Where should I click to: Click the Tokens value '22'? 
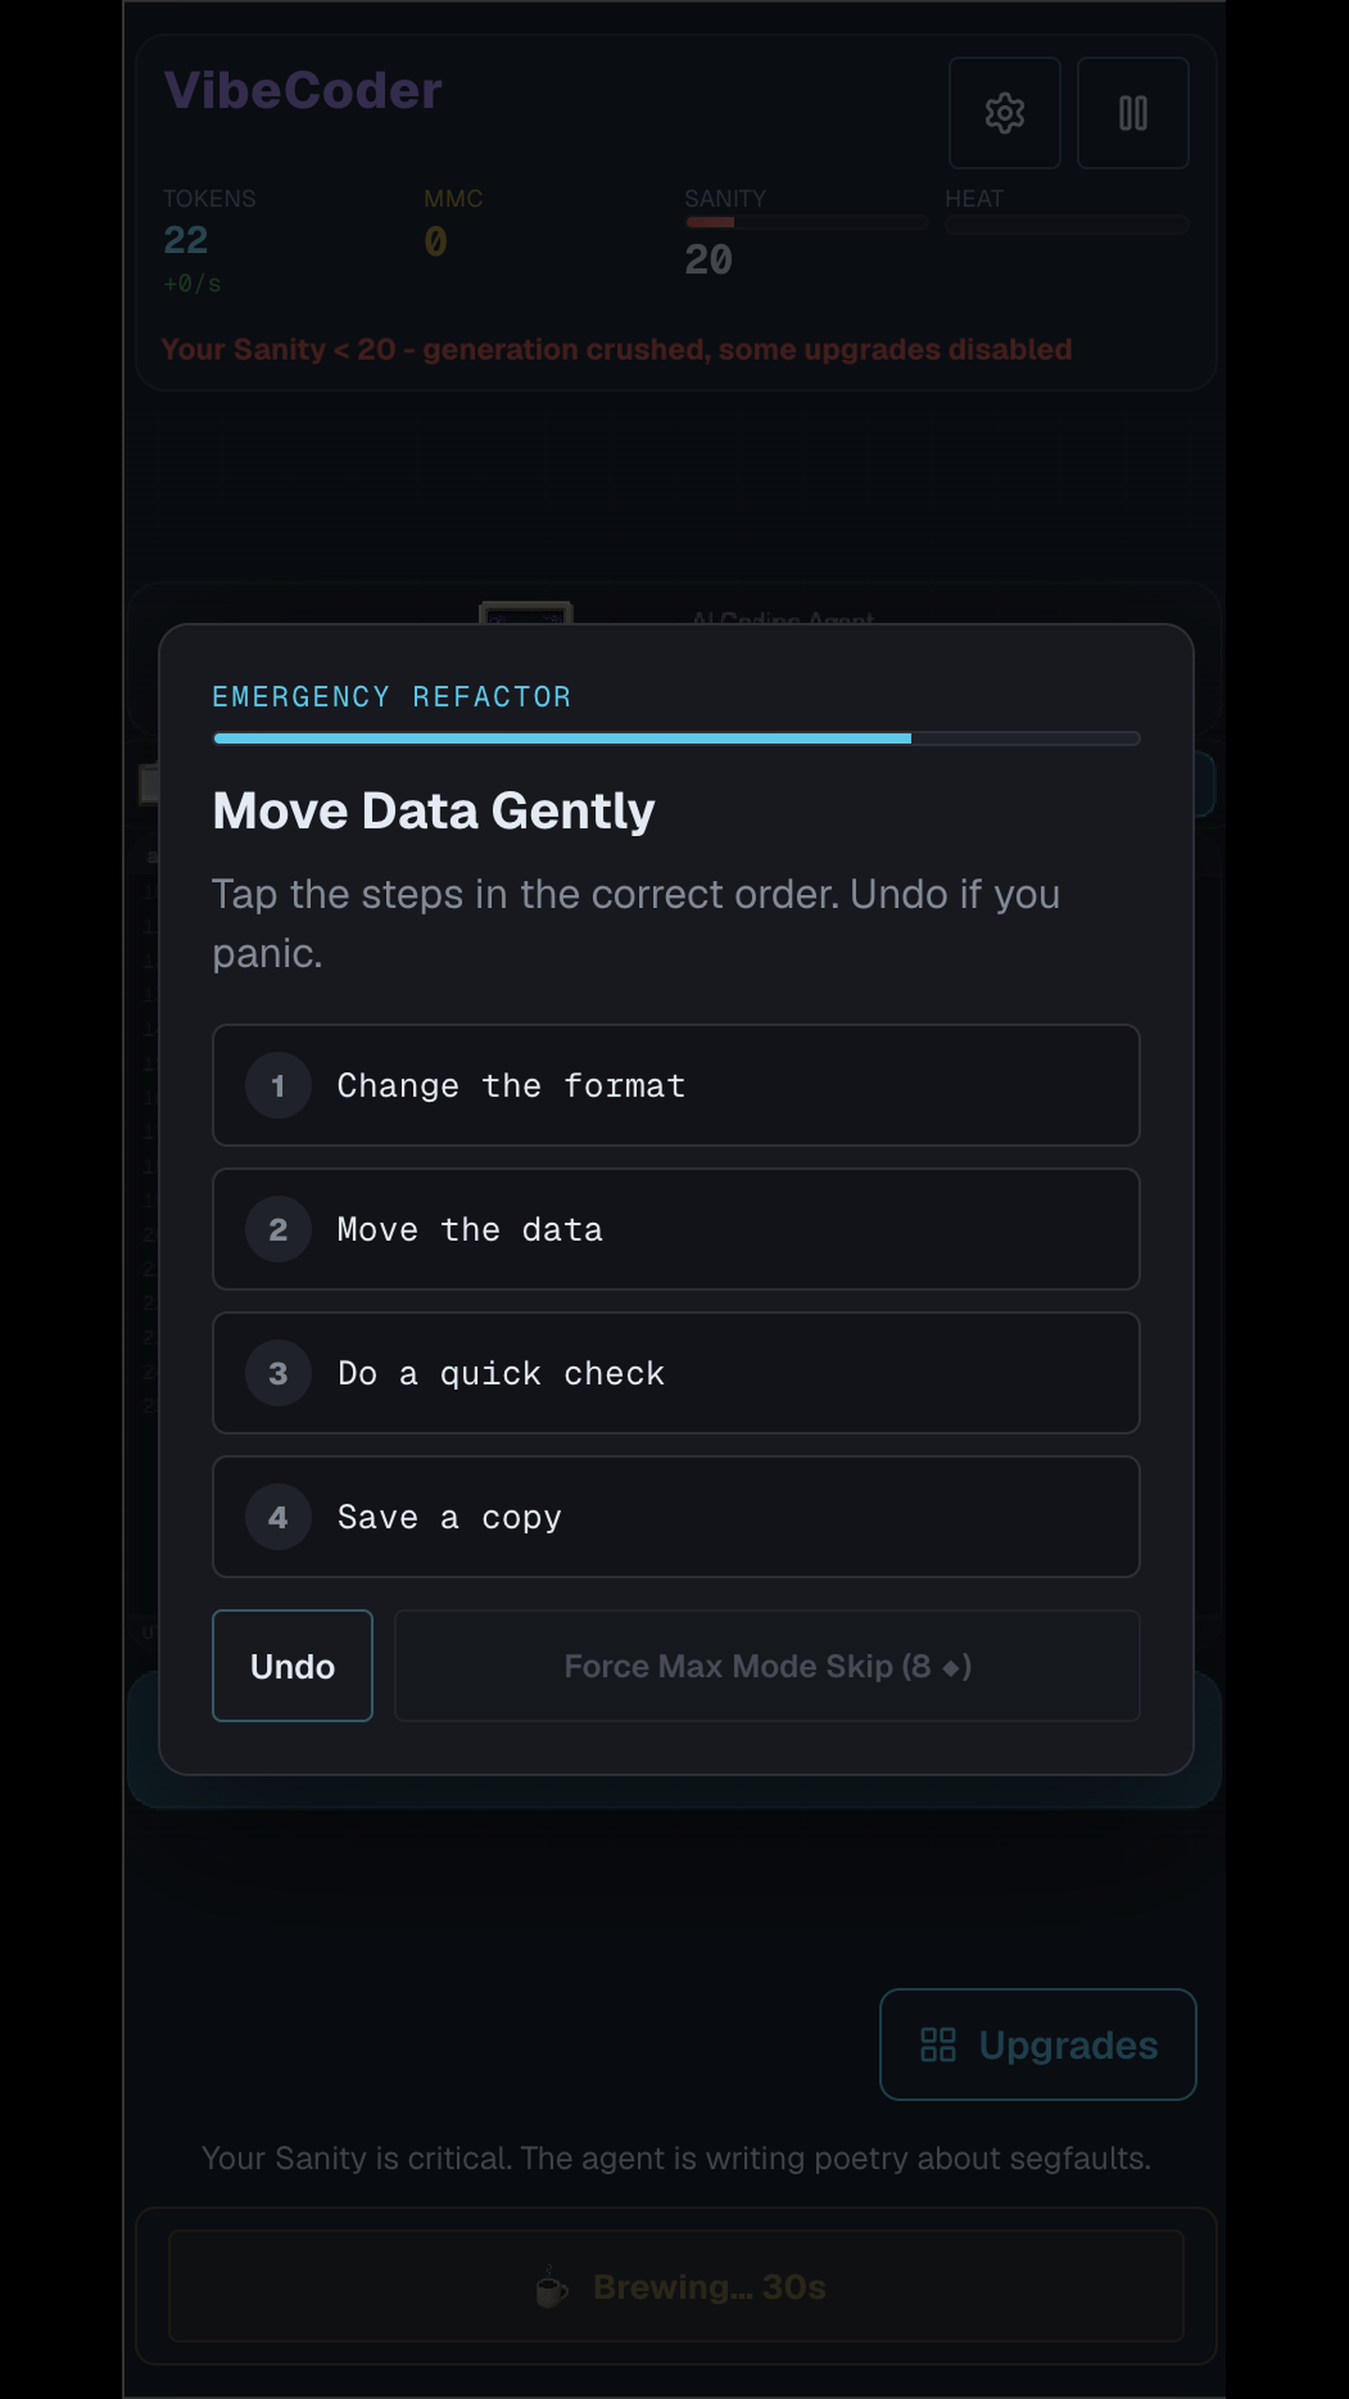coord(185,241)
